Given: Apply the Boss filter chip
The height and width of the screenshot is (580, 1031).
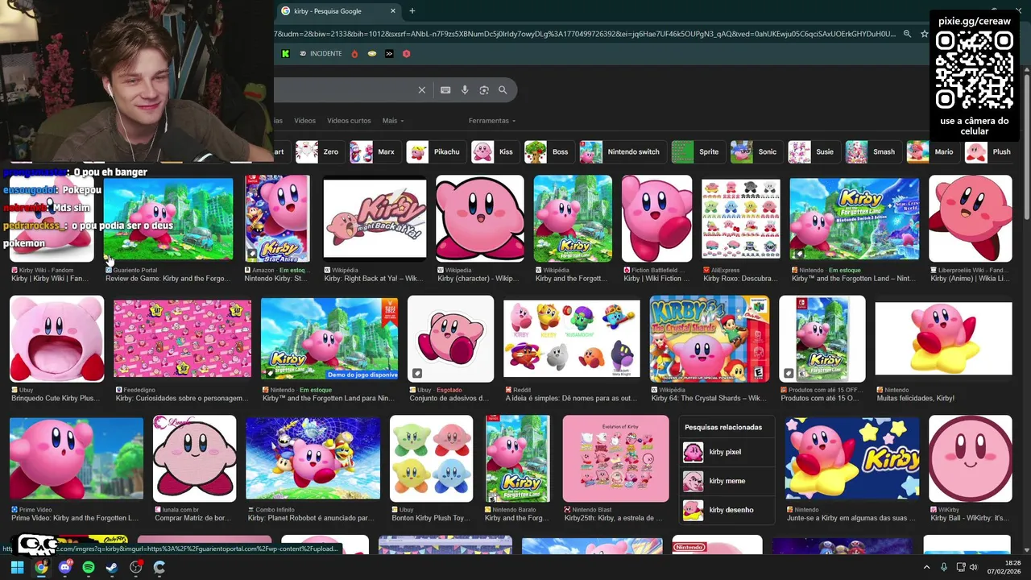Looking at the screenshot, I should tap(549, 151).
